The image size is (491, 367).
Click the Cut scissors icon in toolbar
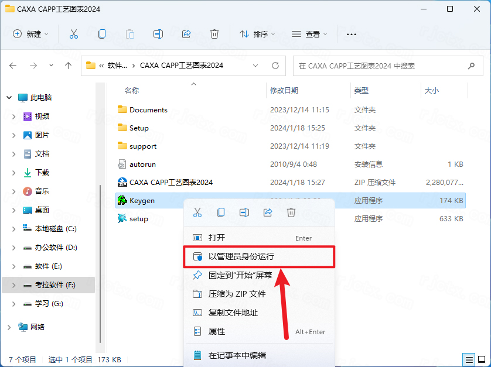click(x=73, y=34)
